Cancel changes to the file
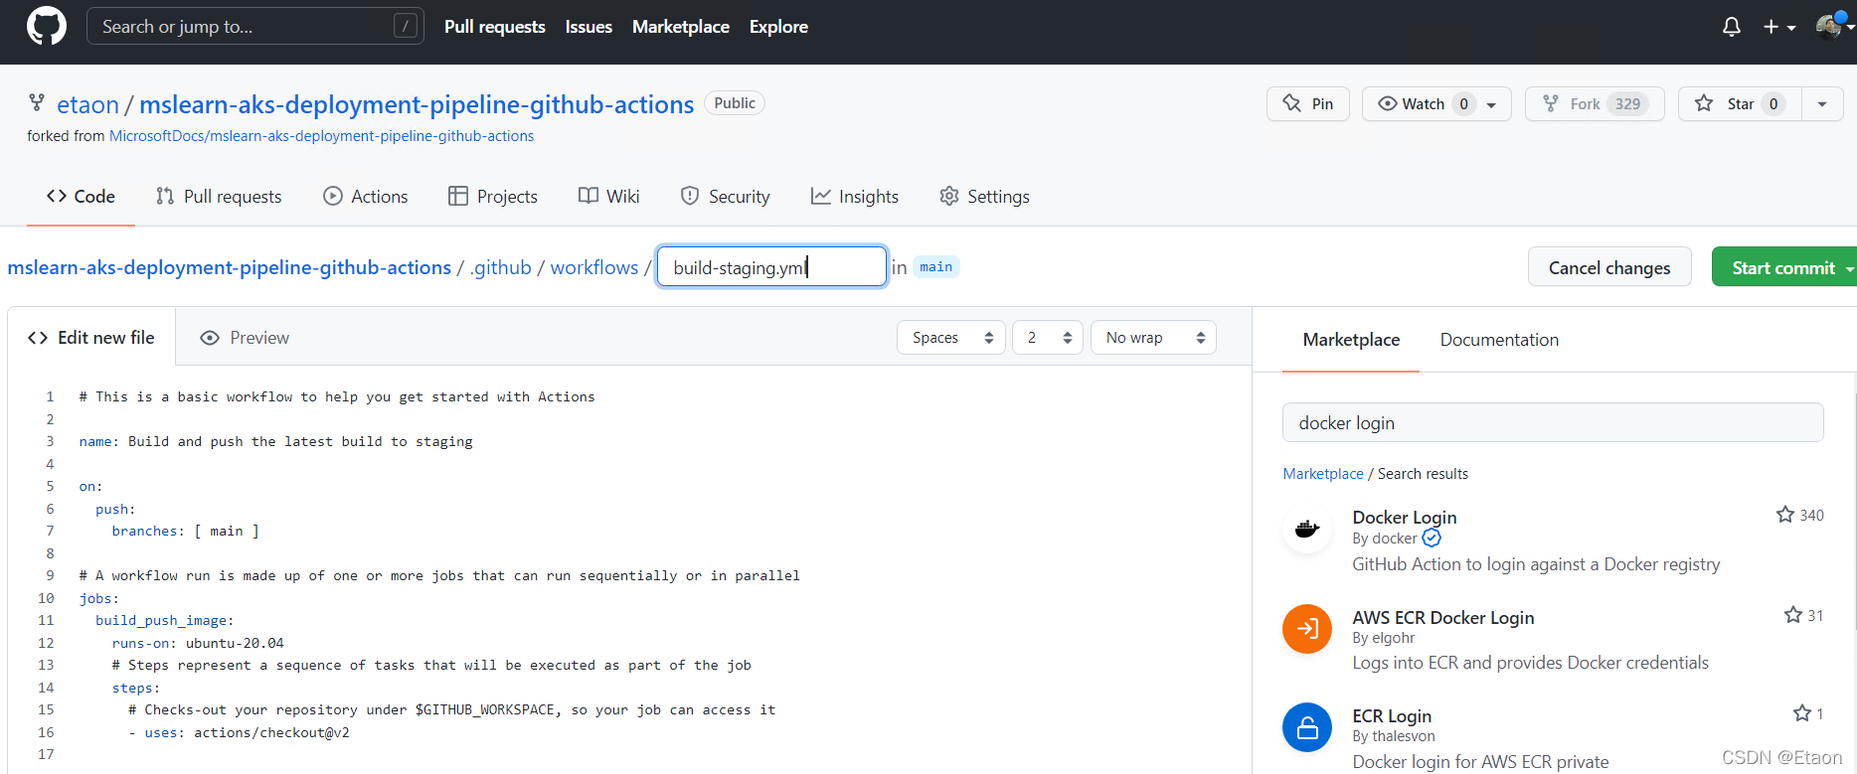The height and width of the screenshot is (774, 1857). [x=1609, y=267]
